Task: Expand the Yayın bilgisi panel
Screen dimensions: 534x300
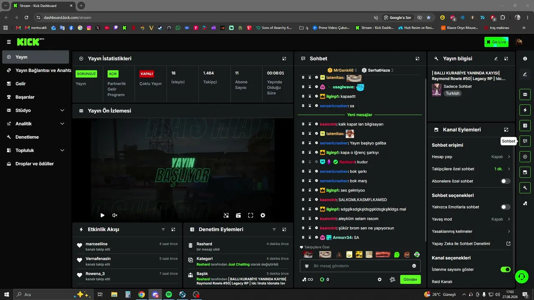Action: (x=506, y=59)
